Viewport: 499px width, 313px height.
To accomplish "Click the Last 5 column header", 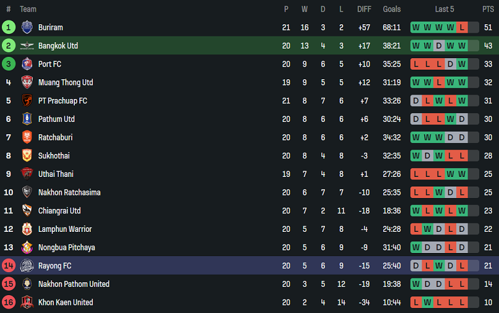I will [x=445, y=9].
